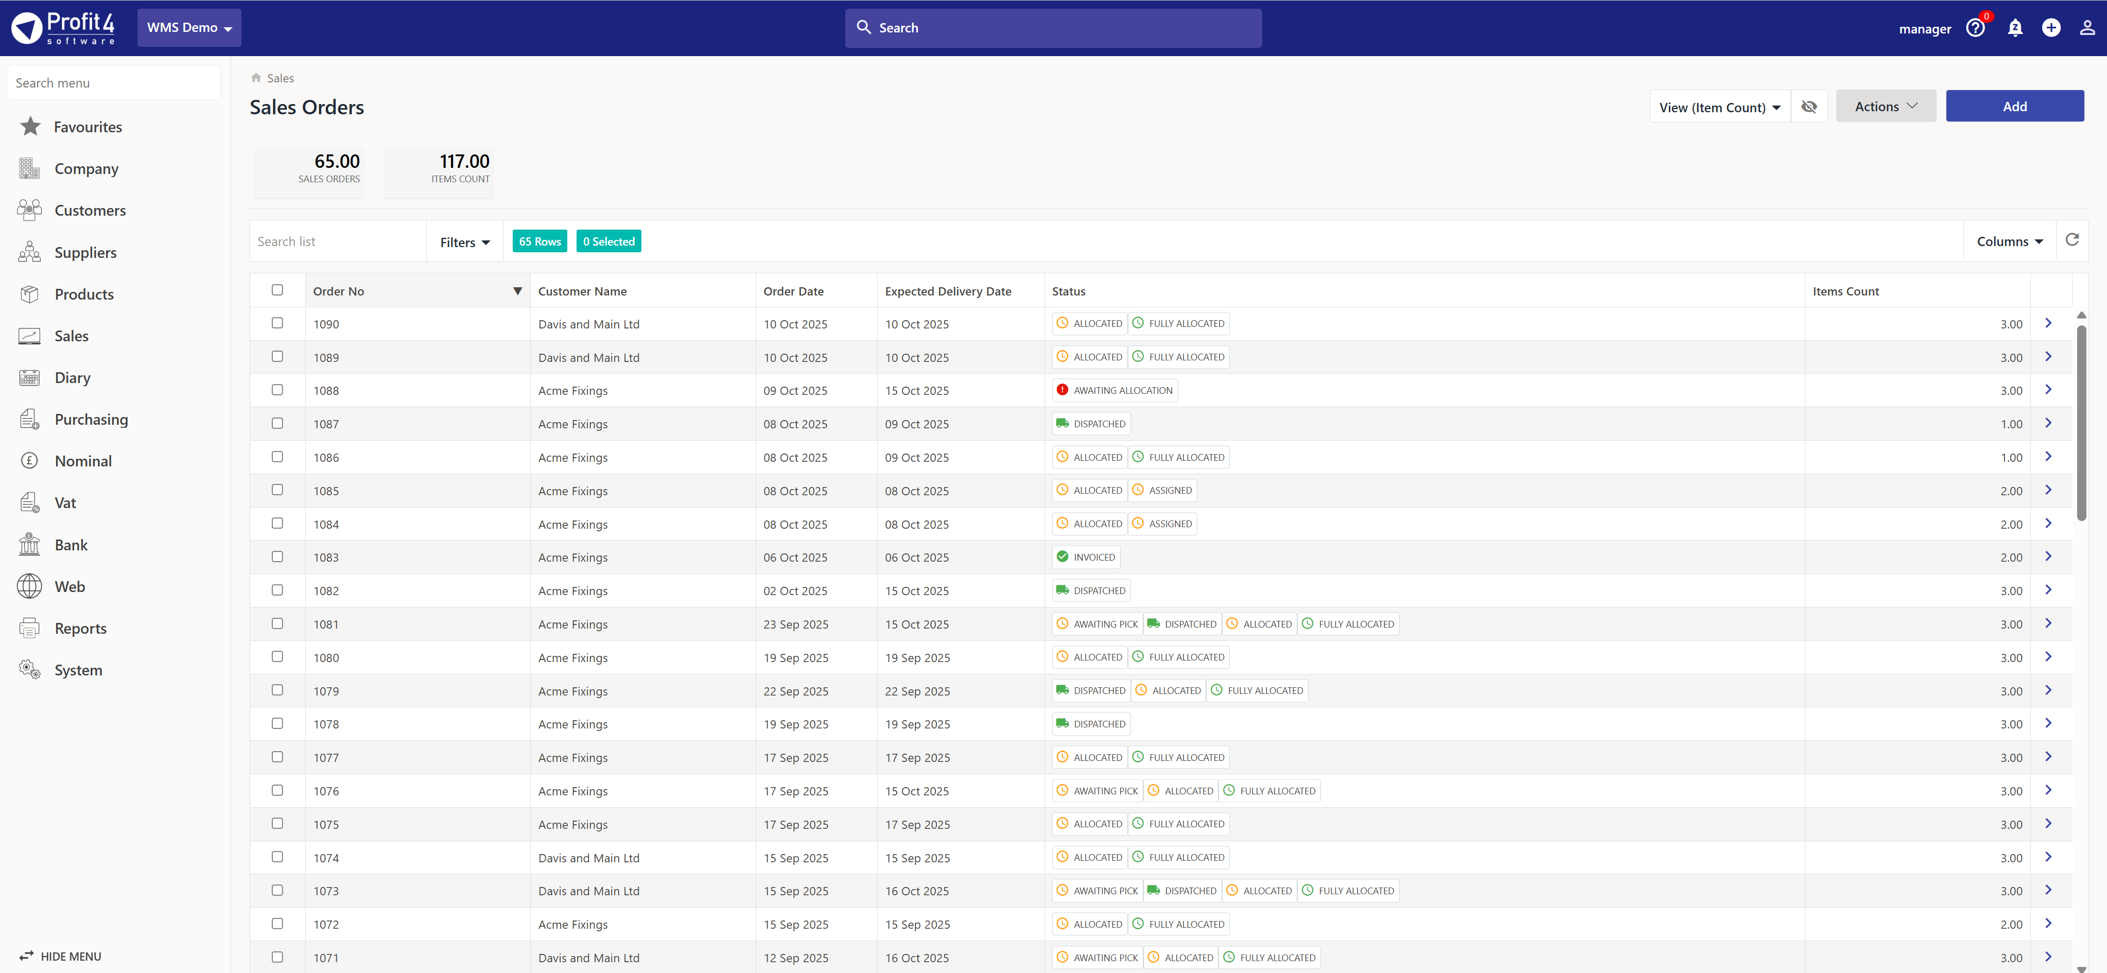2107x973 pixels.
Task: Select checkbox for order 1085
Action: click(x=277, y=490)
